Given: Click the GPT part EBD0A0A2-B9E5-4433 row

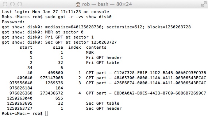Looking at the screenshot, I should [x=104, y=93].
